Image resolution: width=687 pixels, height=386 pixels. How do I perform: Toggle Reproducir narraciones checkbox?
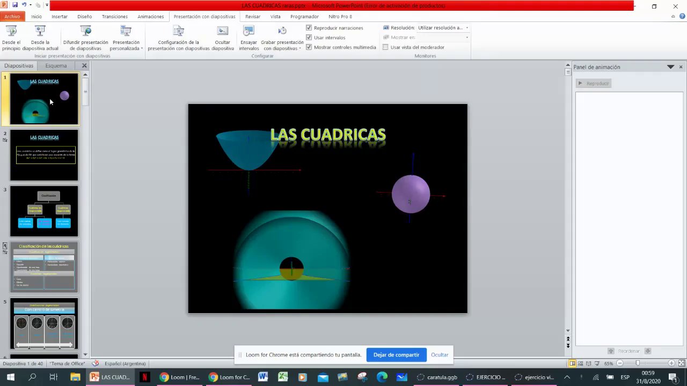309,27
